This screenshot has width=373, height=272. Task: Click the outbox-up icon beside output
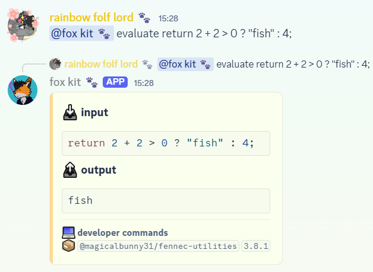[70, 170]
